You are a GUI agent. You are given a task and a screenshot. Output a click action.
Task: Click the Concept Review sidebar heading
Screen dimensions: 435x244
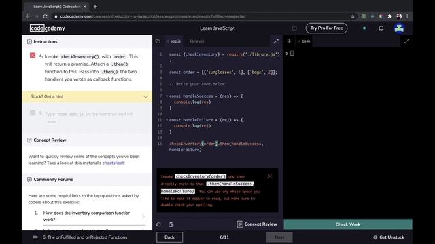(50, 140)
